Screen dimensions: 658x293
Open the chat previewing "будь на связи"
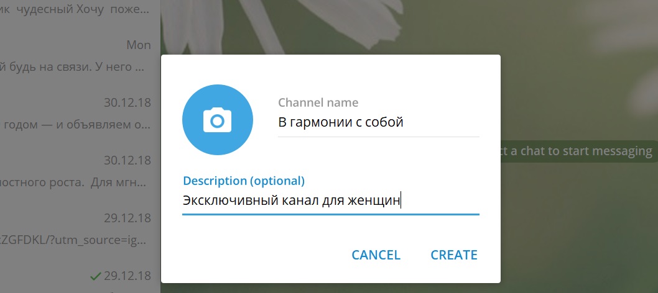(75, 66)
